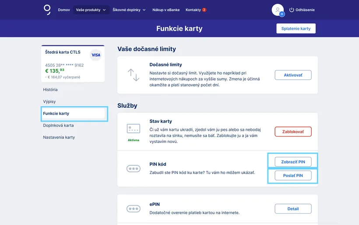
Task: Click the card status icon
Action: click(133, 129)
